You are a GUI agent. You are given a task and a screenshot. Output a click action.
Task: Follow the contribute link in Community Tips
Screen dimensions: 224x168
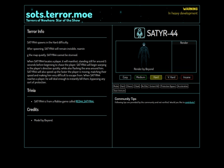click(190, 102)
